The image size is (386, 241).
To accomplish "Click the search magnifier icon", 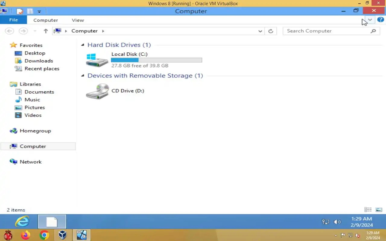I will pos(373,31).
